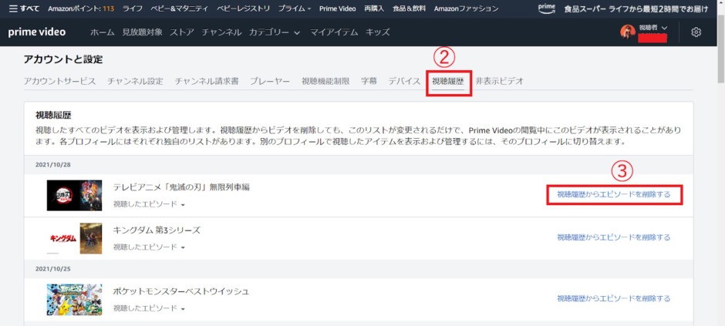The height and width of the screenshot is (326, 725).
Task: Expand the カテゴリー dropdown
Action: click(x=274, y=32)
